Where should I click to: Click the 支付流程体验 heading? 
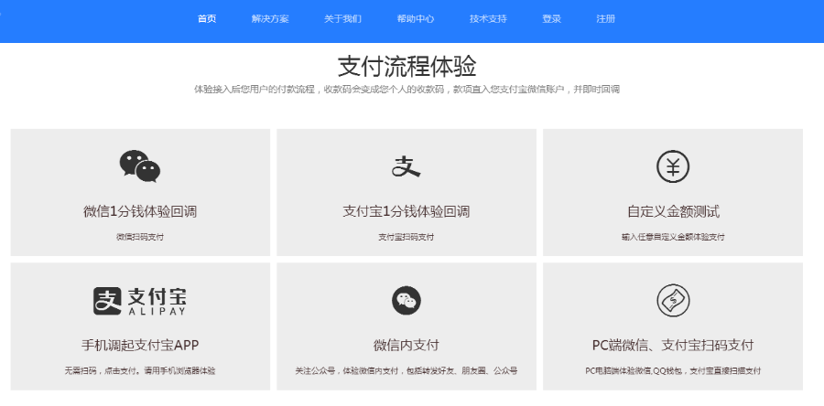(x=407, y=67)
